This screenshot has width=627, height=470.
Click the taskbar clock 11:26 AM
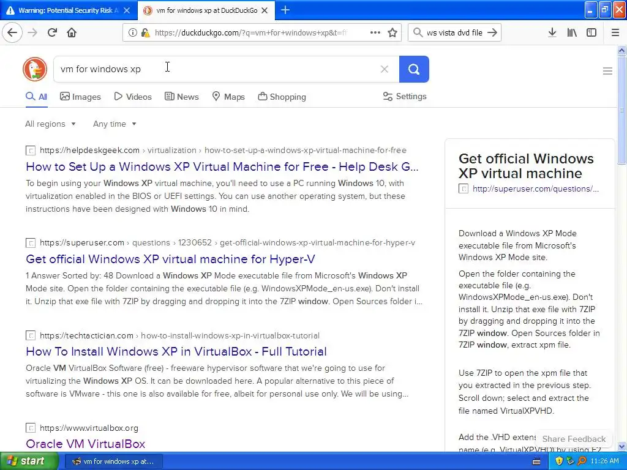click(x=604, y=461)
